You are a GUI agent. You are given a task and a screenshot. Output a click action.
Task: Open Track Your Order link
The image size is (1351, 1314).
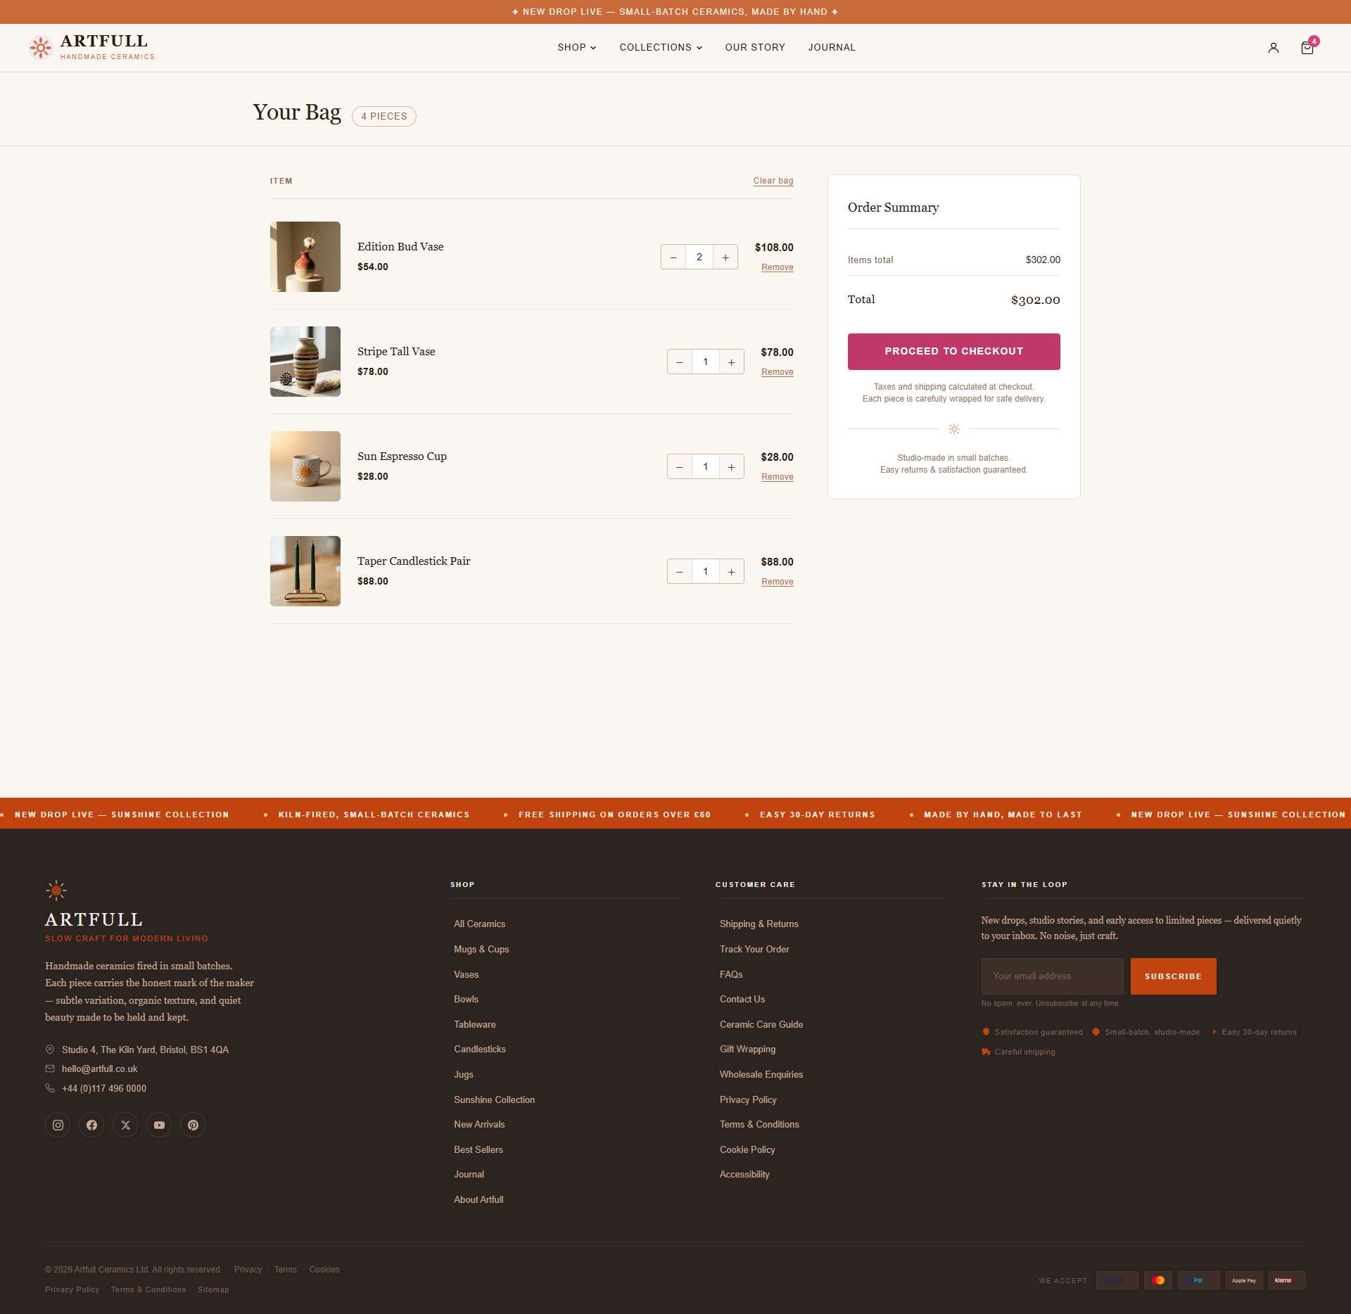coord(754,950)
